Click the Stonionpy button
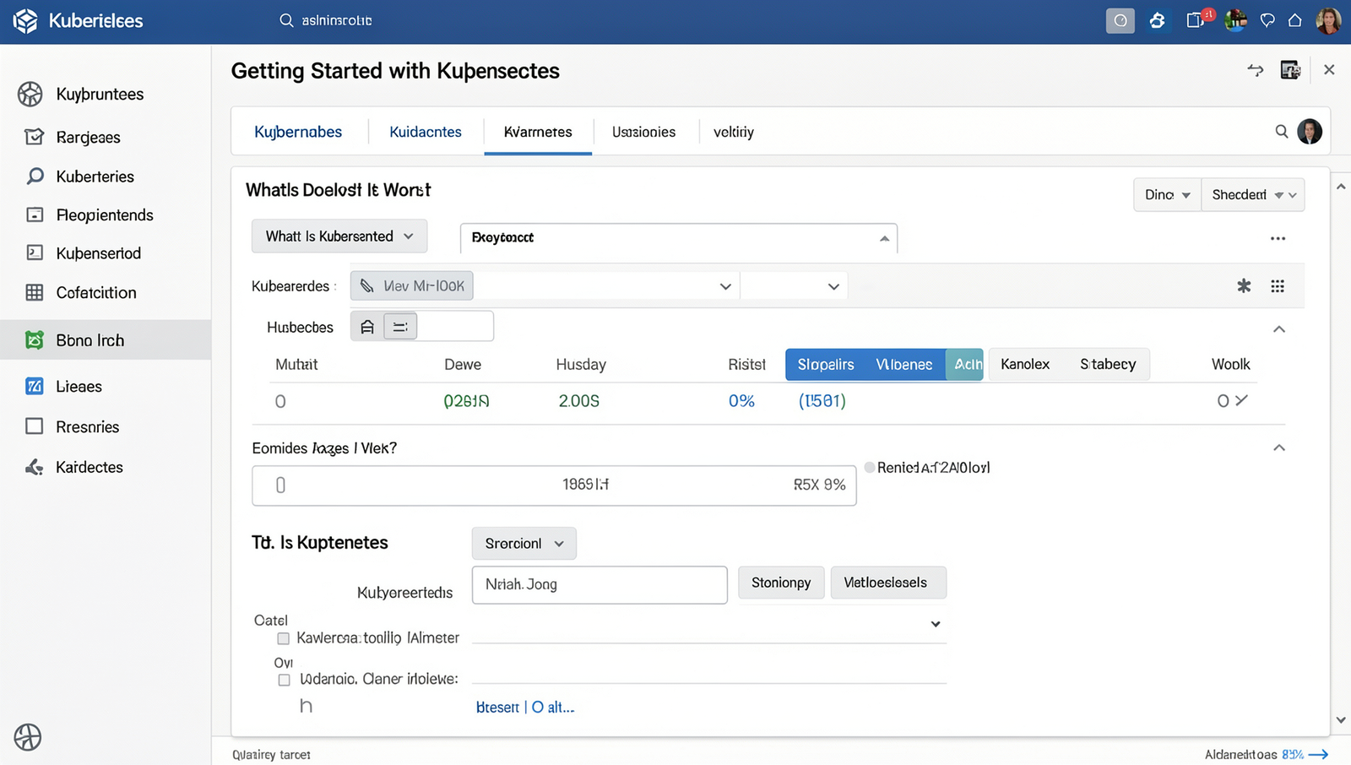The height and width of the screenshot is (765, 1351). [x=781, y=583]
